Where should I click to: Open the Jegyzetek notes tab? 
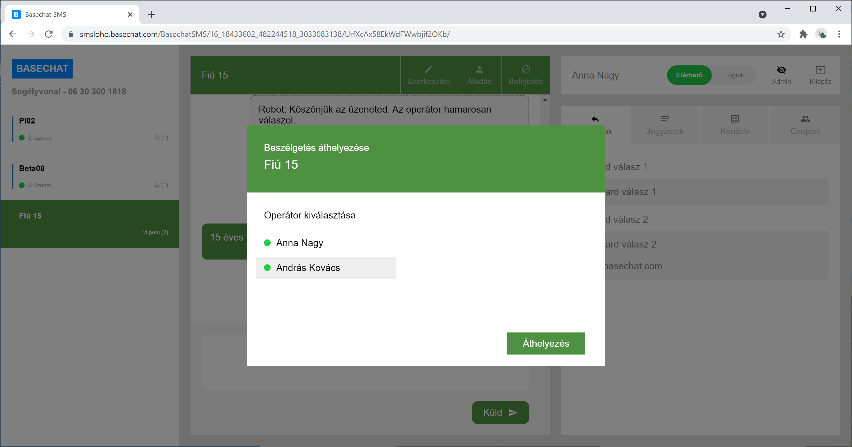point(665,125)
